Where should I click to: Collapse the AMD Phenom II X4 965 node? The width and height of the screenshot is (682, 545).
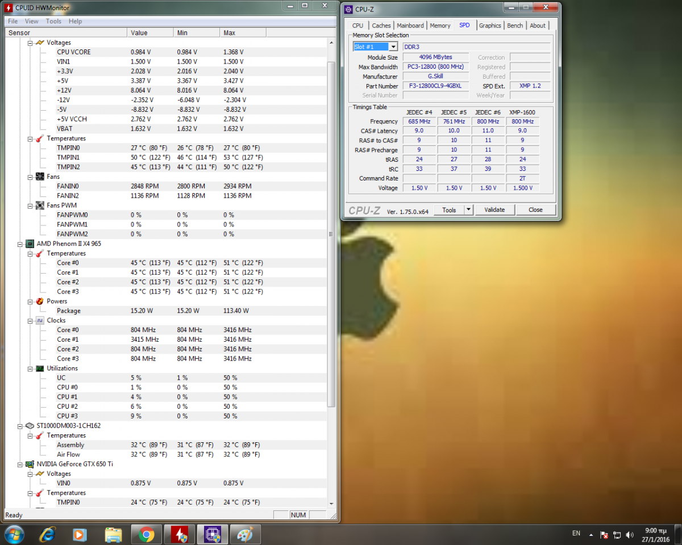[20, 244]
